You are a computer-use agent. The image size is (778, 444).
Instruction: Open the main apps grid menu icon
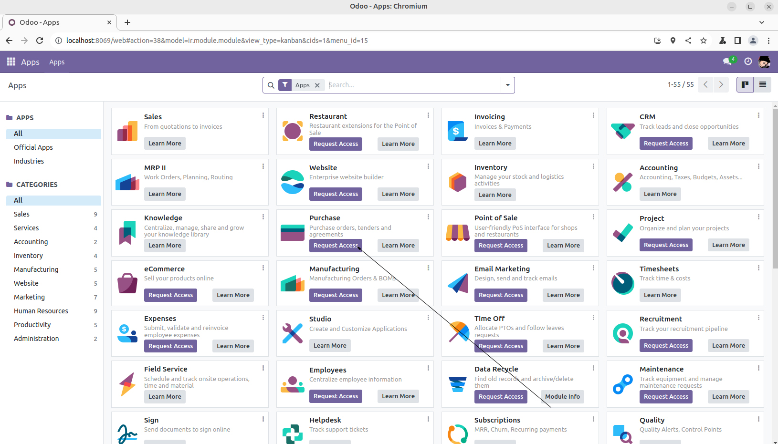pyautogui.click(x=11, y=62)
